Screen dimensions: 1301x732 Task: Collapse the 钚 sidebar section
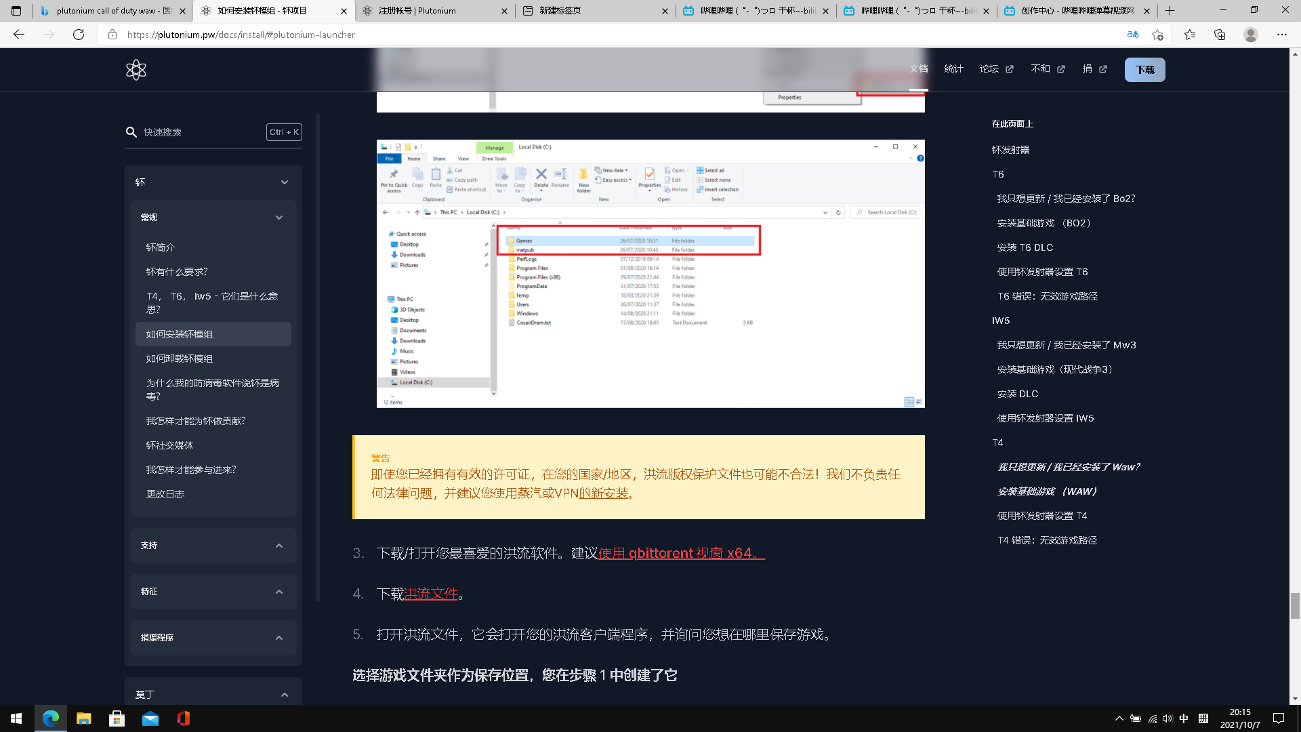coord(284,182)
